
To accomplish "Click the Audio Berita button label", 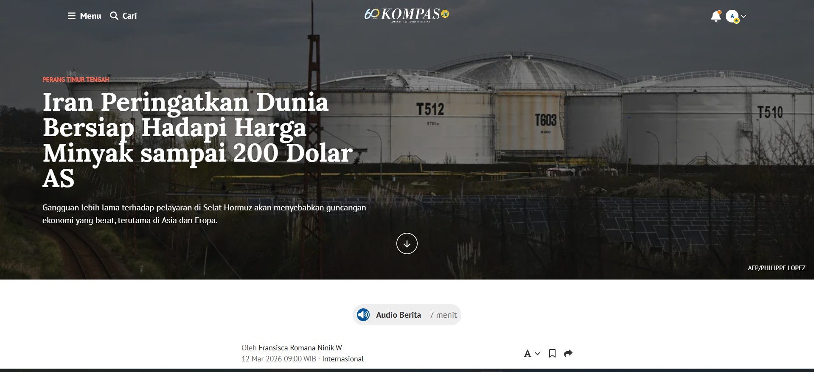I will [399, 315].
